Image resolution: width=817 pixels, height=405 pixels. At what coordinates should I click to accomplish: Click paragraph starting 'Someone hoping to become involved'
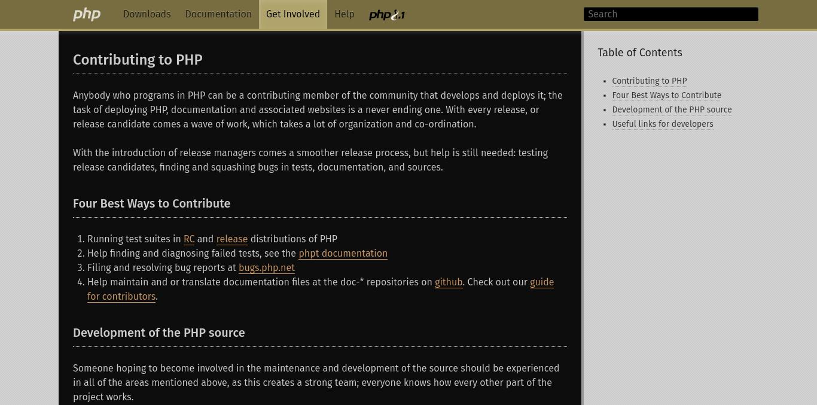coord(320,383)
